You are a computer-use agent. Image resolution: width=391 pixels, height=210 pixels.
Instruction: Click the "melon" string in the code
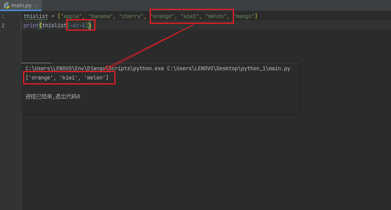click(216, 16)
